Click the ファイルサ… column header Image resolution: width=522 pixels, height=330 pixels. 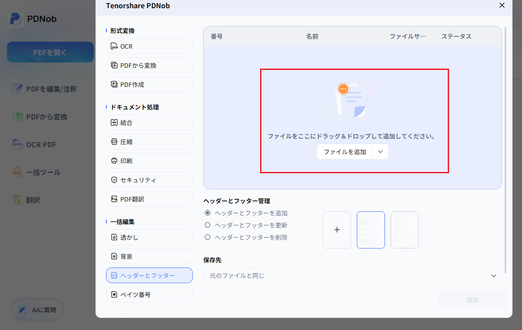pyautogui.click(x=408, y=36)
